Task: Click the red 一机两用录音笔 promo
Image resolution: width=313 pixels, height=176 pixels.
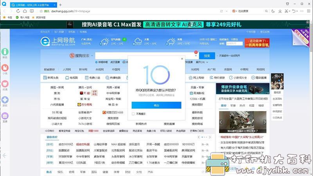Action: (x=257, y=43)
